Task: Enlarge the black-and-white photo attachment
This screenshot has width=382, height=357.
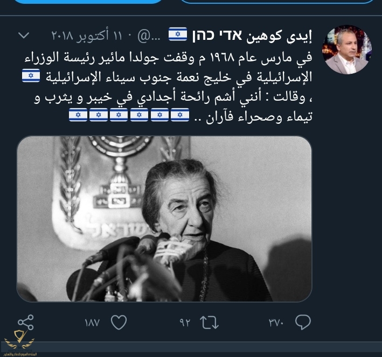Action: [164, 219]
